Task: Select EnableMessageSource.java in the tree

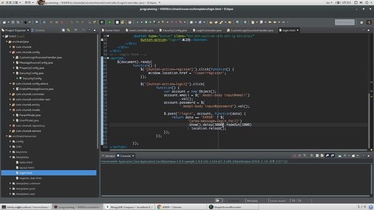Action: pos(36,89)
